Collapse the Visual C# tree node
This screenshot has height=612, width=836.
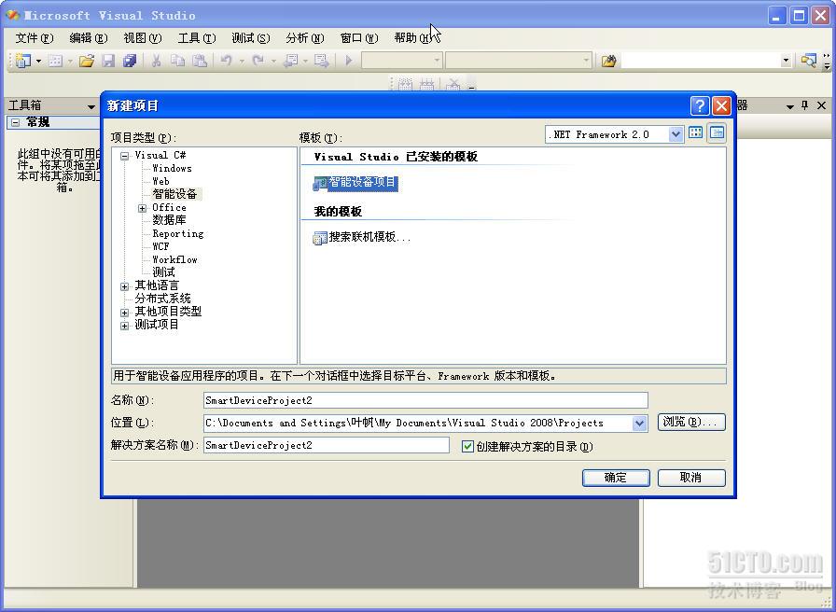click(x=124, y=156)
